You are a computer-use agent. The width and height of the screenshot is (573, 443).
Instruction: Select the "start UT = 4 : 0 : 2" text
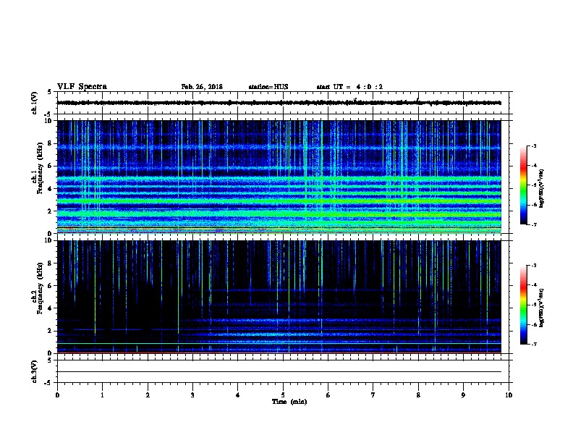[x=349, y=87]
